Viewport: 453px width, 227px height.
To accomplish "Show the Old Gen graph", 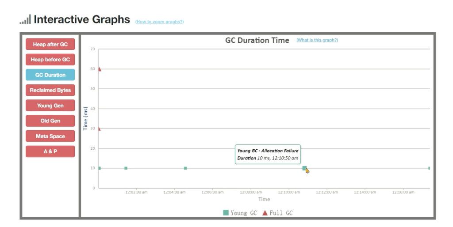I will pyautogui.click(x=50, y=121).
